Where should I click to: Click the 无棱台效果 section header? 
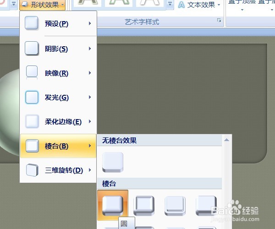[x=159, y=141]
